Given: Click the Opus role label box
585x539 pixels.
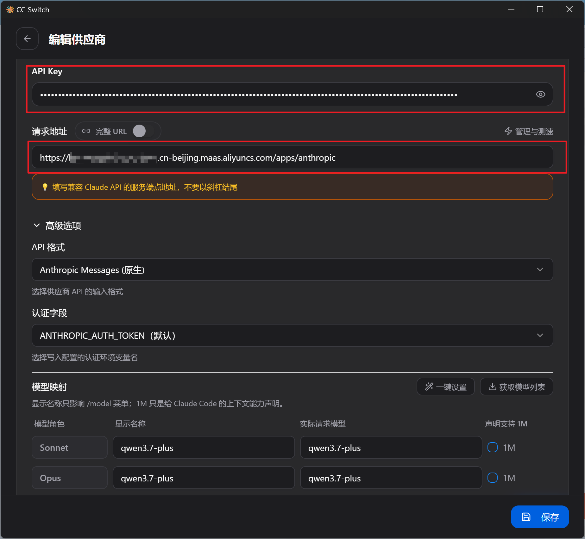Looking at the screenshot, I should pyautogui.click(x=70, y=478).
